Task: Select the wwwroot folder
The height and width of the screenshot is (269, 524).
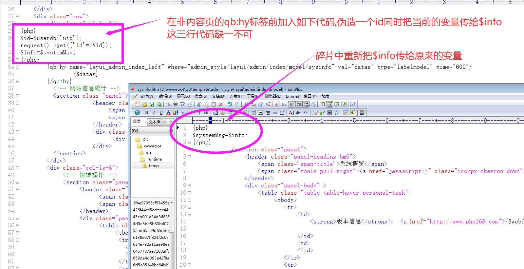Action: click(x=152, y=146)
